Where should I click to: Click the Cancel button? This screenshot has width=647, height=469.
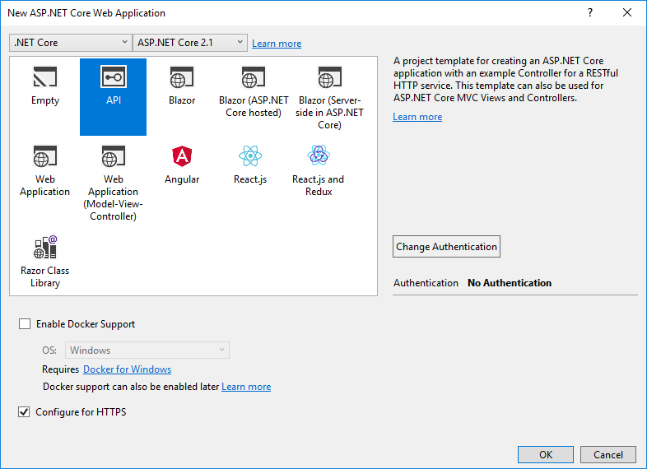point(607,454)
